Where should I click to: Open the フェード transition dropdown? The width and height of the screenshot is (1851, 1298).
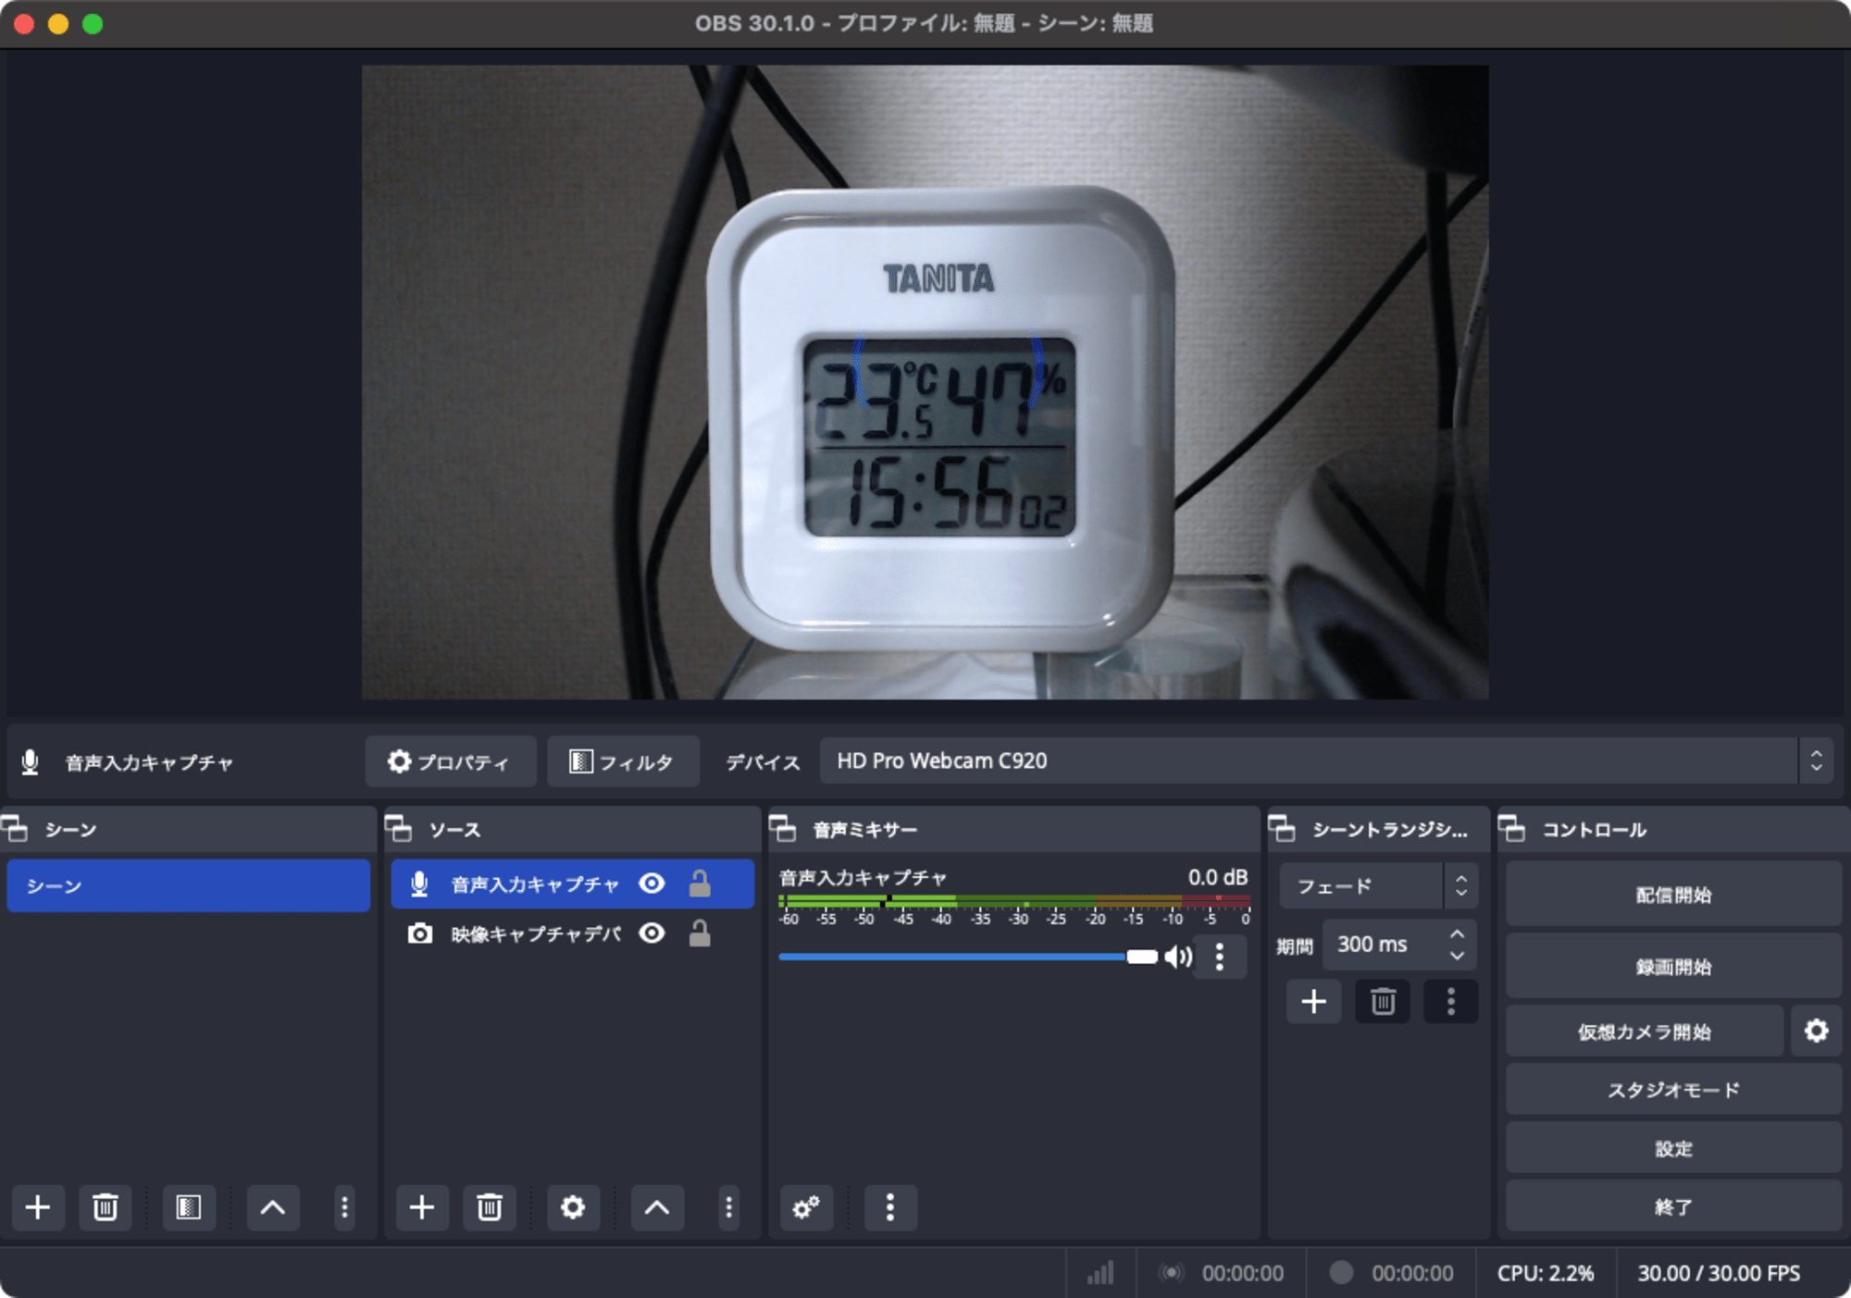pyautogui.click(x=1378, y=886)
